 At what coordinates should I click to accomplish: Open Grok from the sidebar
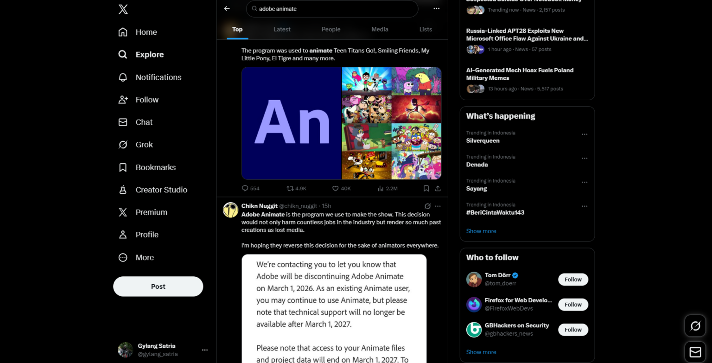pyautogui.click(x=135, y=145)
